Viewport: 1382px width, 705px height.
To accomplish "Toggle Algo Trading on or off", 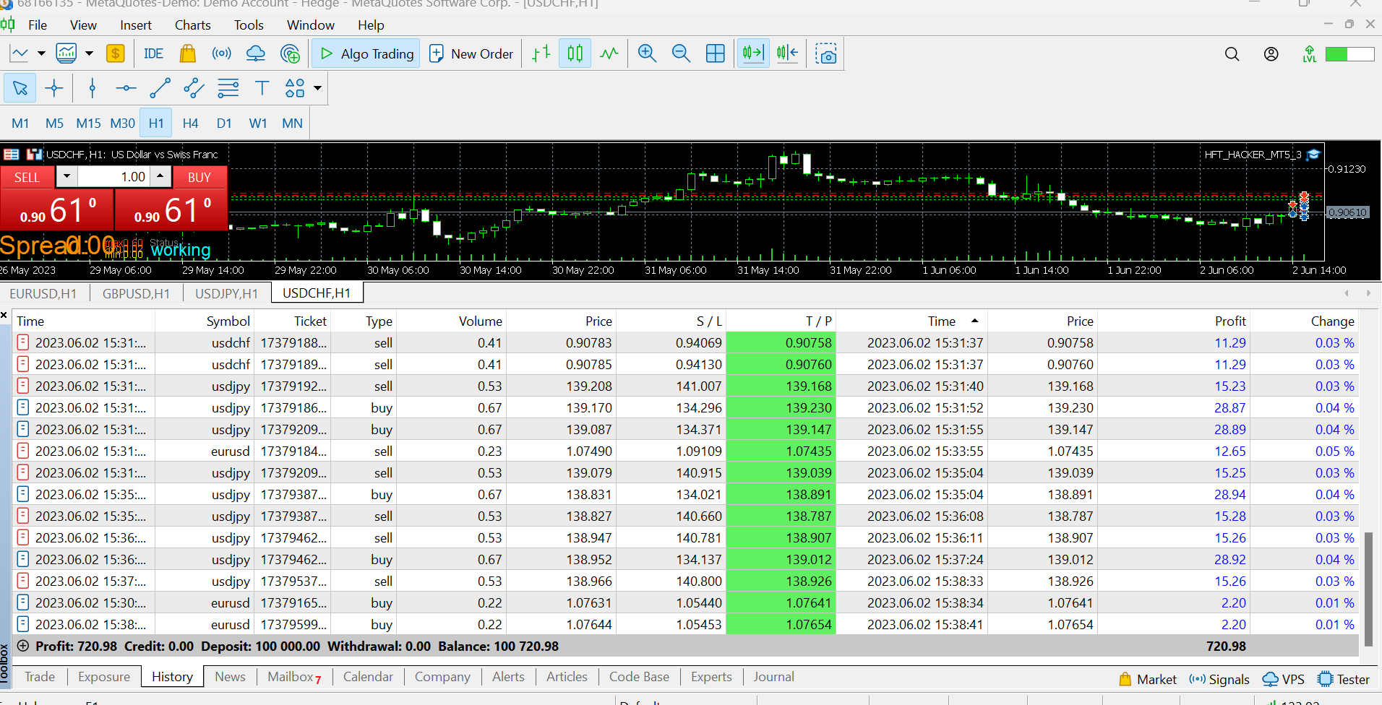I will (x=366, y=54).
